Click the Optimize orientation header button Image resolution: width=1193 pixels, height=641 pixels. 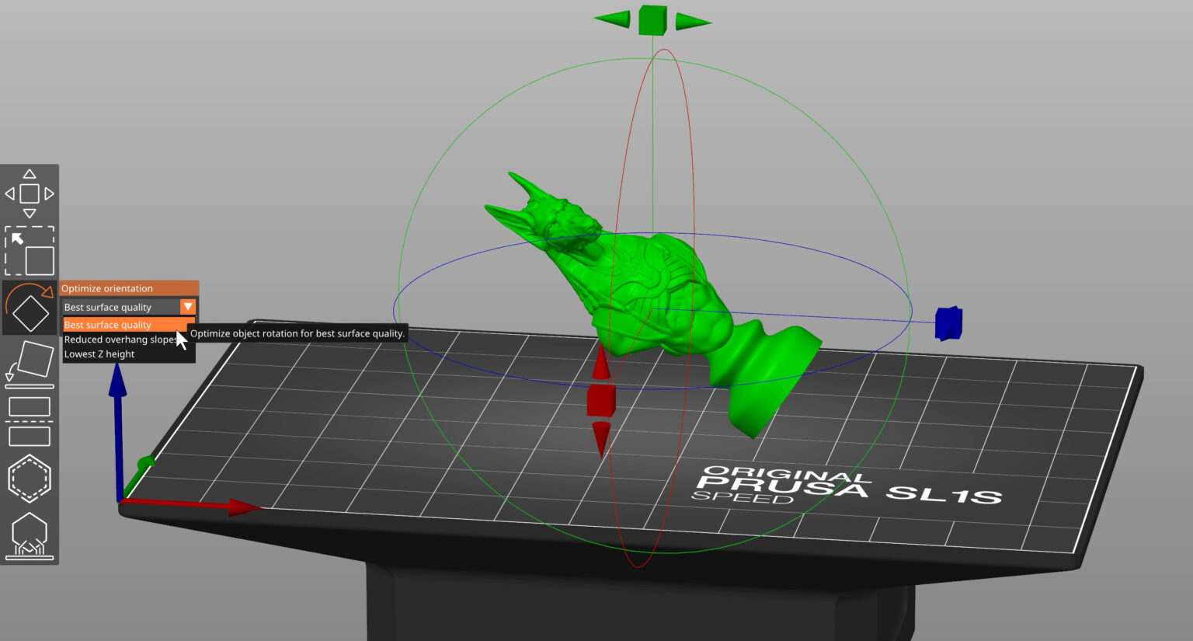tap(108, 288)
